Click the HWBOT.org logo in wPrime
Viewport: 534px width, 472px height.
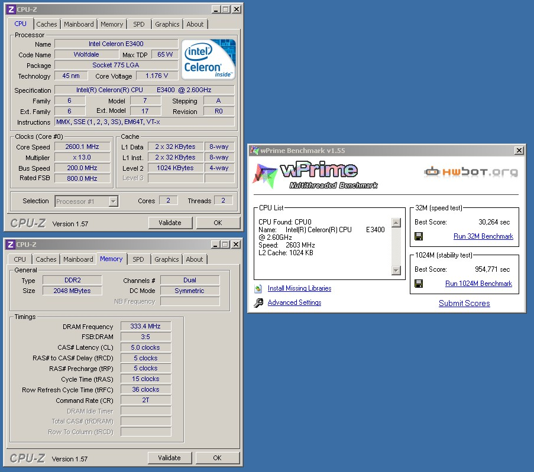(471, 171)
